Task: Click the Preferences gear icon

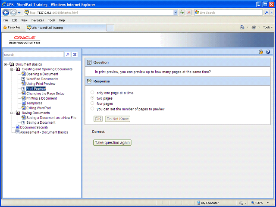Action: (x=261, y=52)
